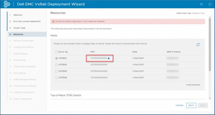Click the home icon next to PSNT V0730010000000

[109, 58]
